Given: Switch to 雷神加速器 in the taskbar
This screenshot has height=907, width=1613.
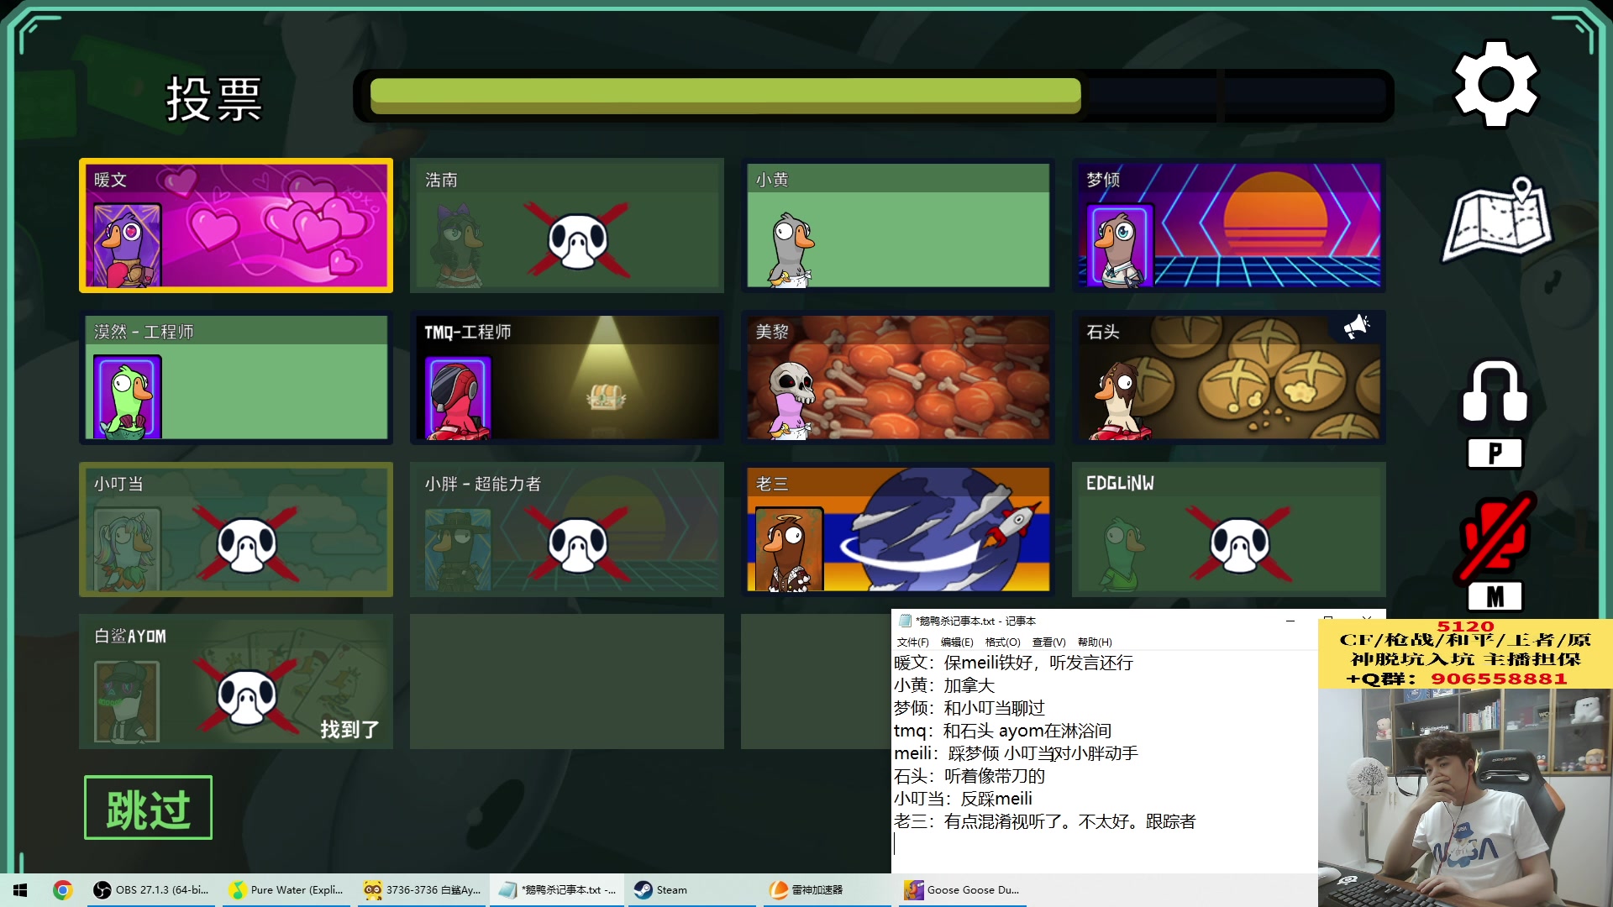Looking at the screenshot, I should (x=828, y=890).
